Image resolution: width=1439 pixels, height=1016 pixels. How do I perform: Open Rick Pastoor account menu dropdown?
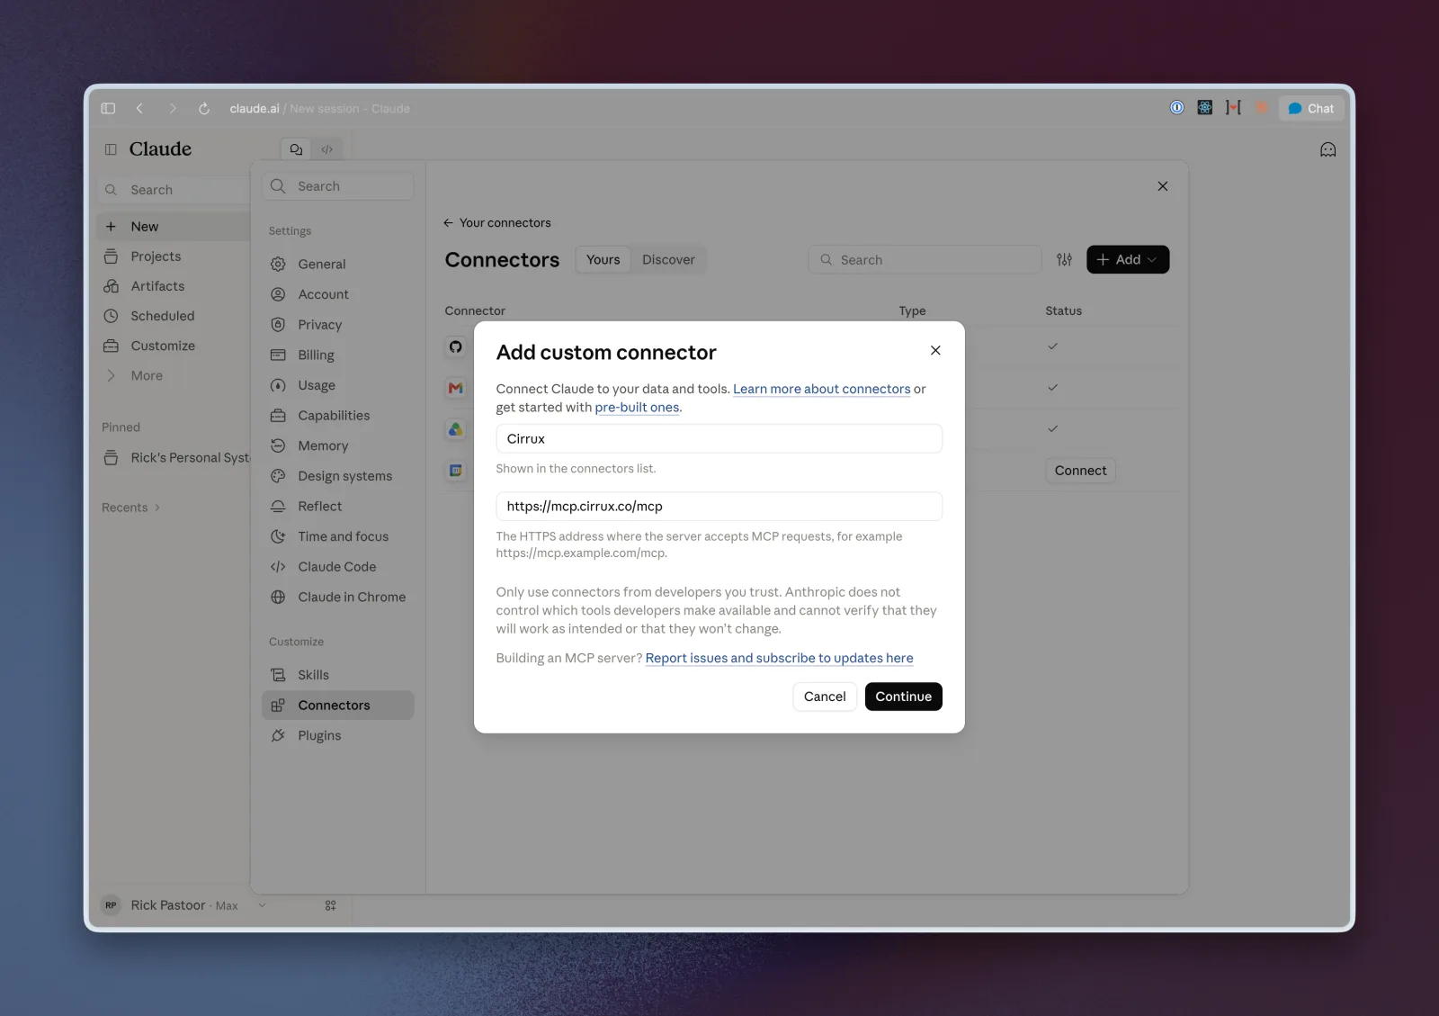pyautogui.click(x=184, y=905)
